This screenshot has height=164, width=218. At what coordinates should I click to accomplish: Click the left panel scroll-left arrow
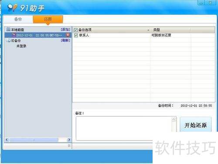coord(7,140)
